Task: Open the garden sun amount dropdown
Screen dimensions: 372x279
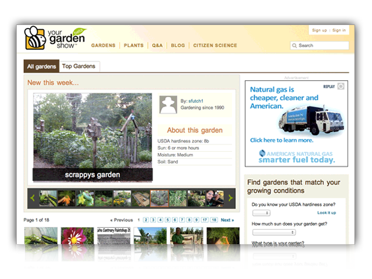Action: tap(274, 233)
